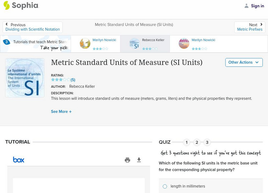The height and width of the screenshot is (193, 268).
Task: Click the print icon in Box viewer
Action: pos(127,160)
